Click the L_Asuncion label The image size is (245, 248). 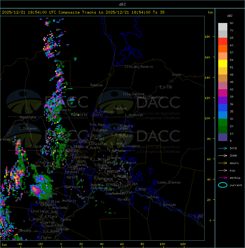pos(134,115)
